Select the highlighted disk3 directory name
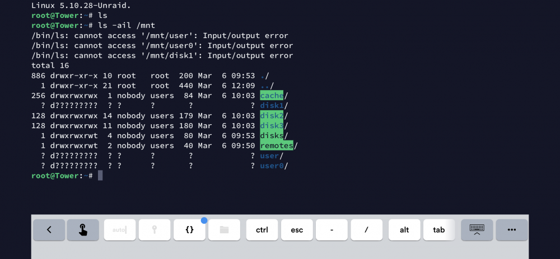Screen dimensions: 560x259 click(x=272, y=125)
